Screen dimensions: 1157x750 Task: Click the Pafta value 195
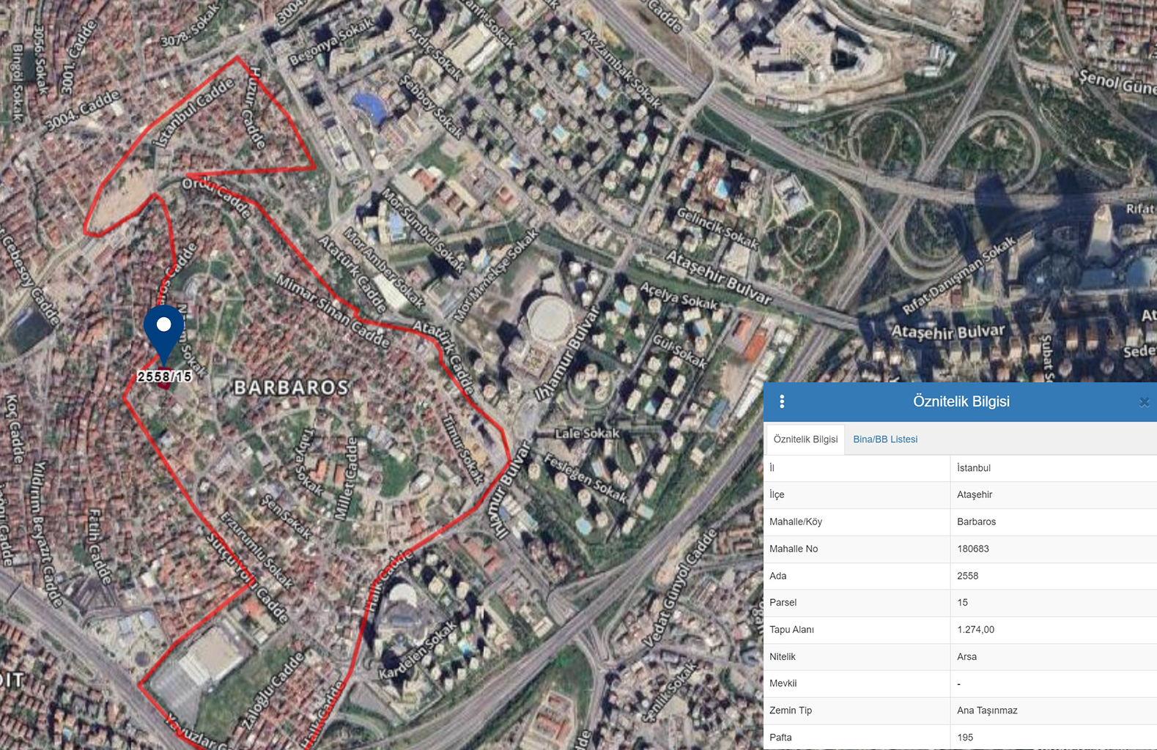click(x=965, y=738)
